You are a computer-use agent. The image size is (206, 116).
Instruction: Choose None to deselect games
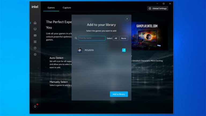[124, 38]
